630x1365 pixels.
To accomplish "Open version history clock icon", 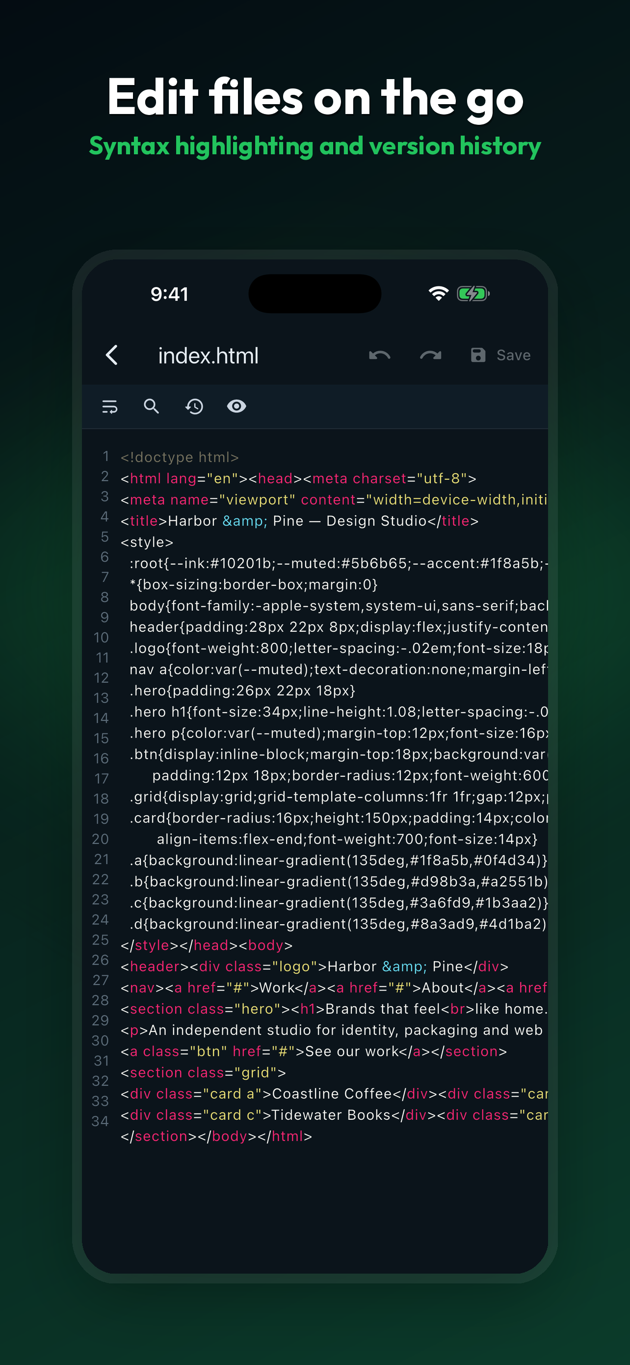I will click(x=194, y=406).
